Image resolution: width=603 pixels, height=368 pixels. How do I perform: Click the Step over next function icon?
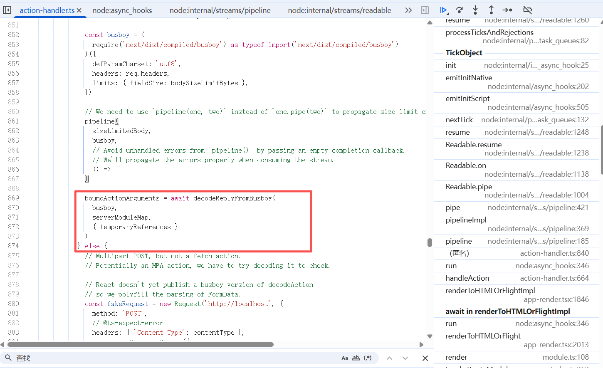(459, 10)
